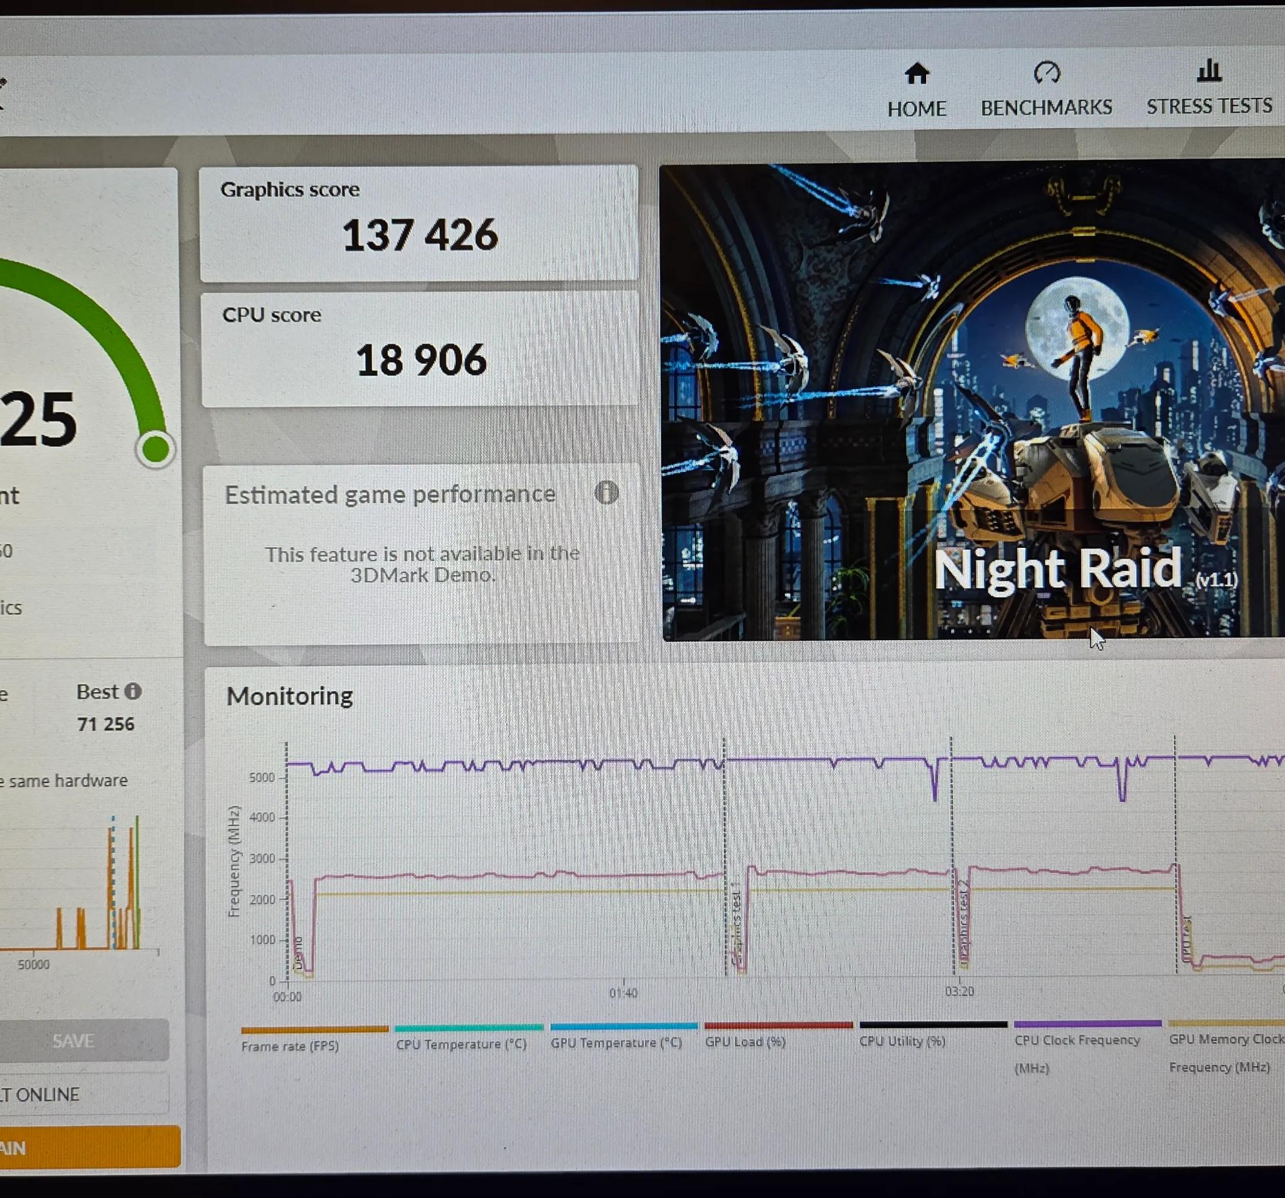Click the Night Raid benchmark image
The width and height of the screenshot is (1285, 1198).
click(972, 401)
